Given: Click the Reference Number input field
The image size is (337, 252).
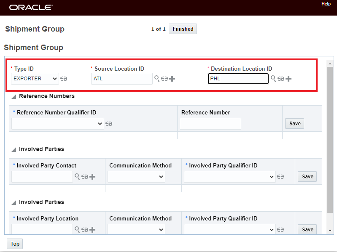Looking at the screenshot, I should [210, 124].
